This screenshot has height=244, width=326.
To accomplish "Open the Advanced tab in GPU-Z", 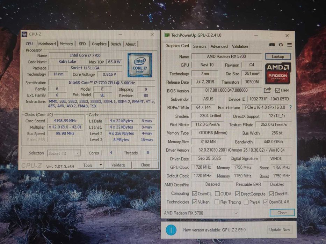I will 219,46.
